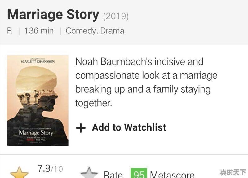
Task: Click Scarlett Johansson's name on the poster
Action: point(38,61)
